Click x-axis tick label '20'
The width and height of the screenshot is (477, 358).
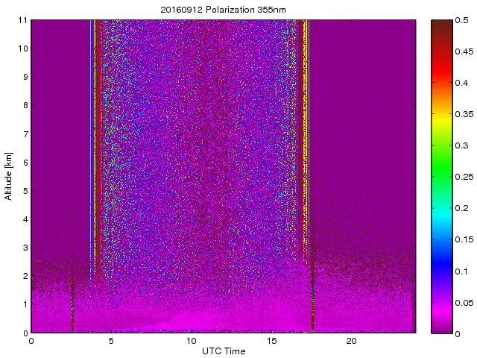(x=352, y=340)
